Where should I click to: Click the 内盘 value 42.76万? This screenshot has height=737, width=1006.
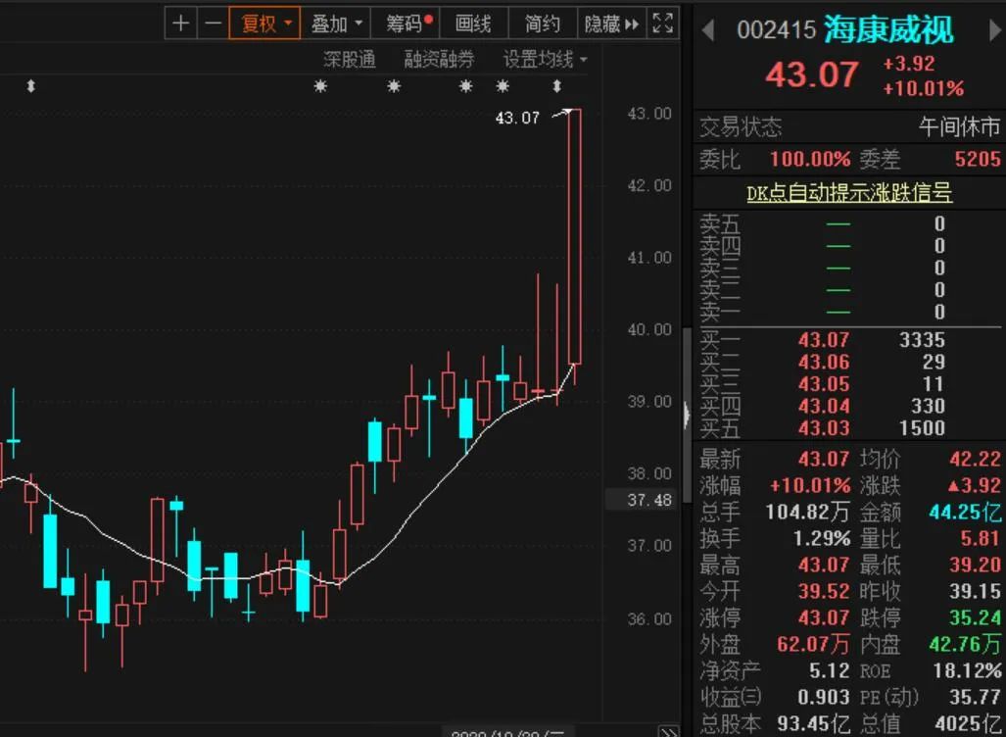pos(965,644)
